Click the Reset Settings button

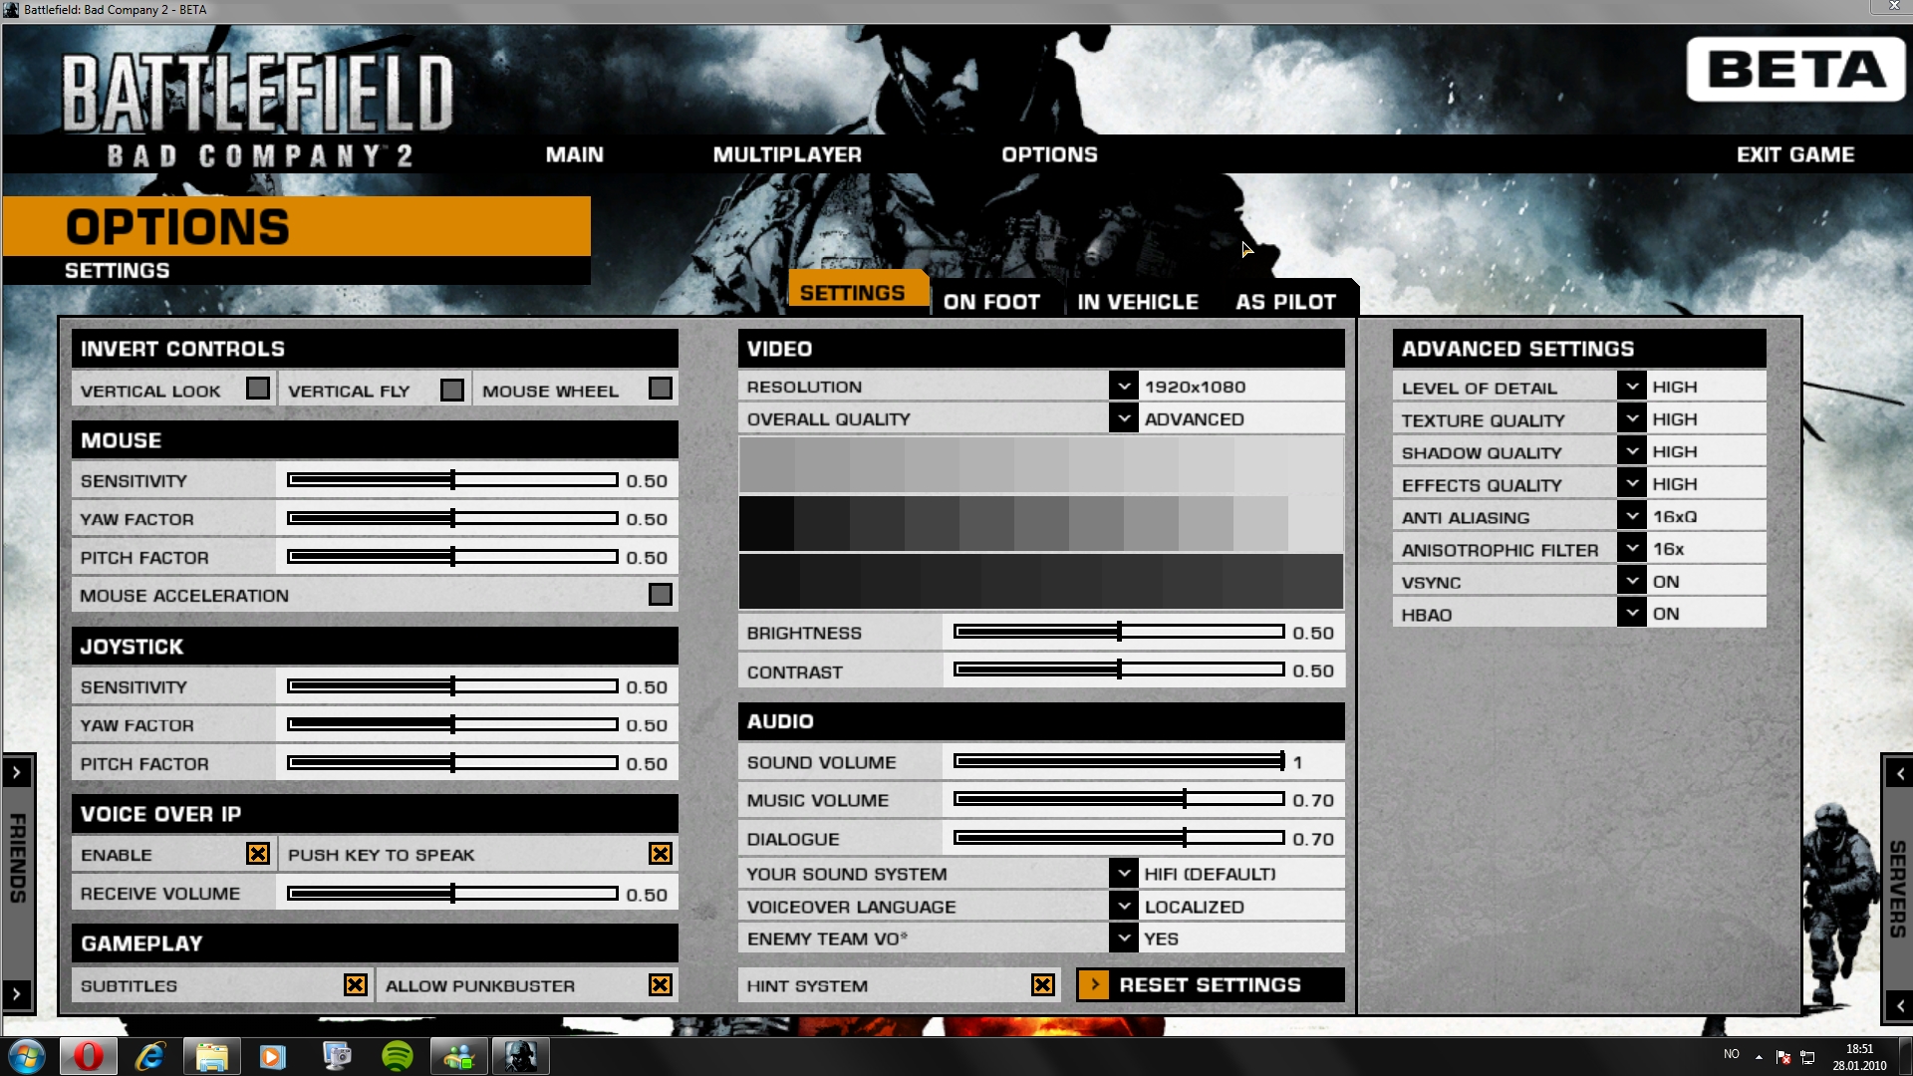(1211, 985)
